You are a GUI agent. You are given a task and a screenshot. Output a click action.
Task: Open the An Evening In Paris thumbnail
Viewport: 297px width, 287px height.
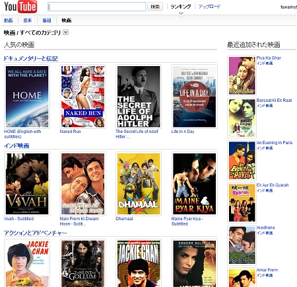coord(242,160)
